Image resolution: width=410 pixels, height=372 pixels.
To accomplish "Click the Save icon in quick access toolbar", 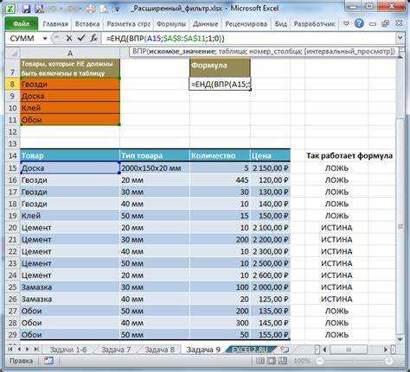I will point(26,9).
